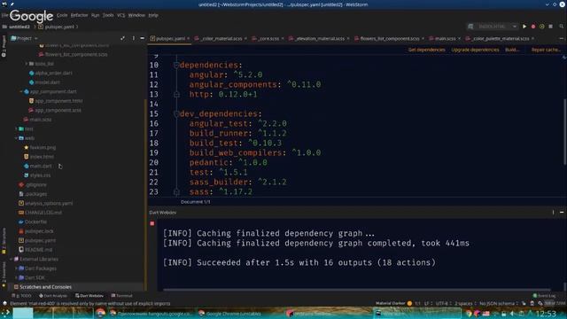The width and height of the screenshot is (567, 319).
Task: Collapse the web folder in the project tree
Action: 16,138
